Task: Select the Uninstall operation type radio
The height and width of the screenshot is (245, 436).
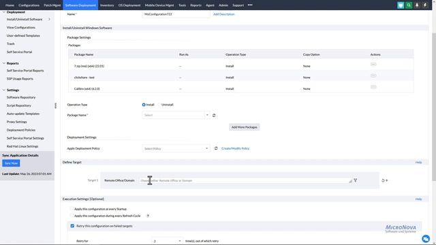Action: click(159, 105)
